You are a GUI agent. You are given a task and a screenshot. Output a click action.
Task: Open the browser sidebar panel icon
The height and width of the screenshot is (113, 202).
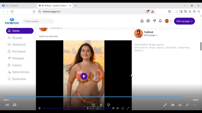(181, 12)
